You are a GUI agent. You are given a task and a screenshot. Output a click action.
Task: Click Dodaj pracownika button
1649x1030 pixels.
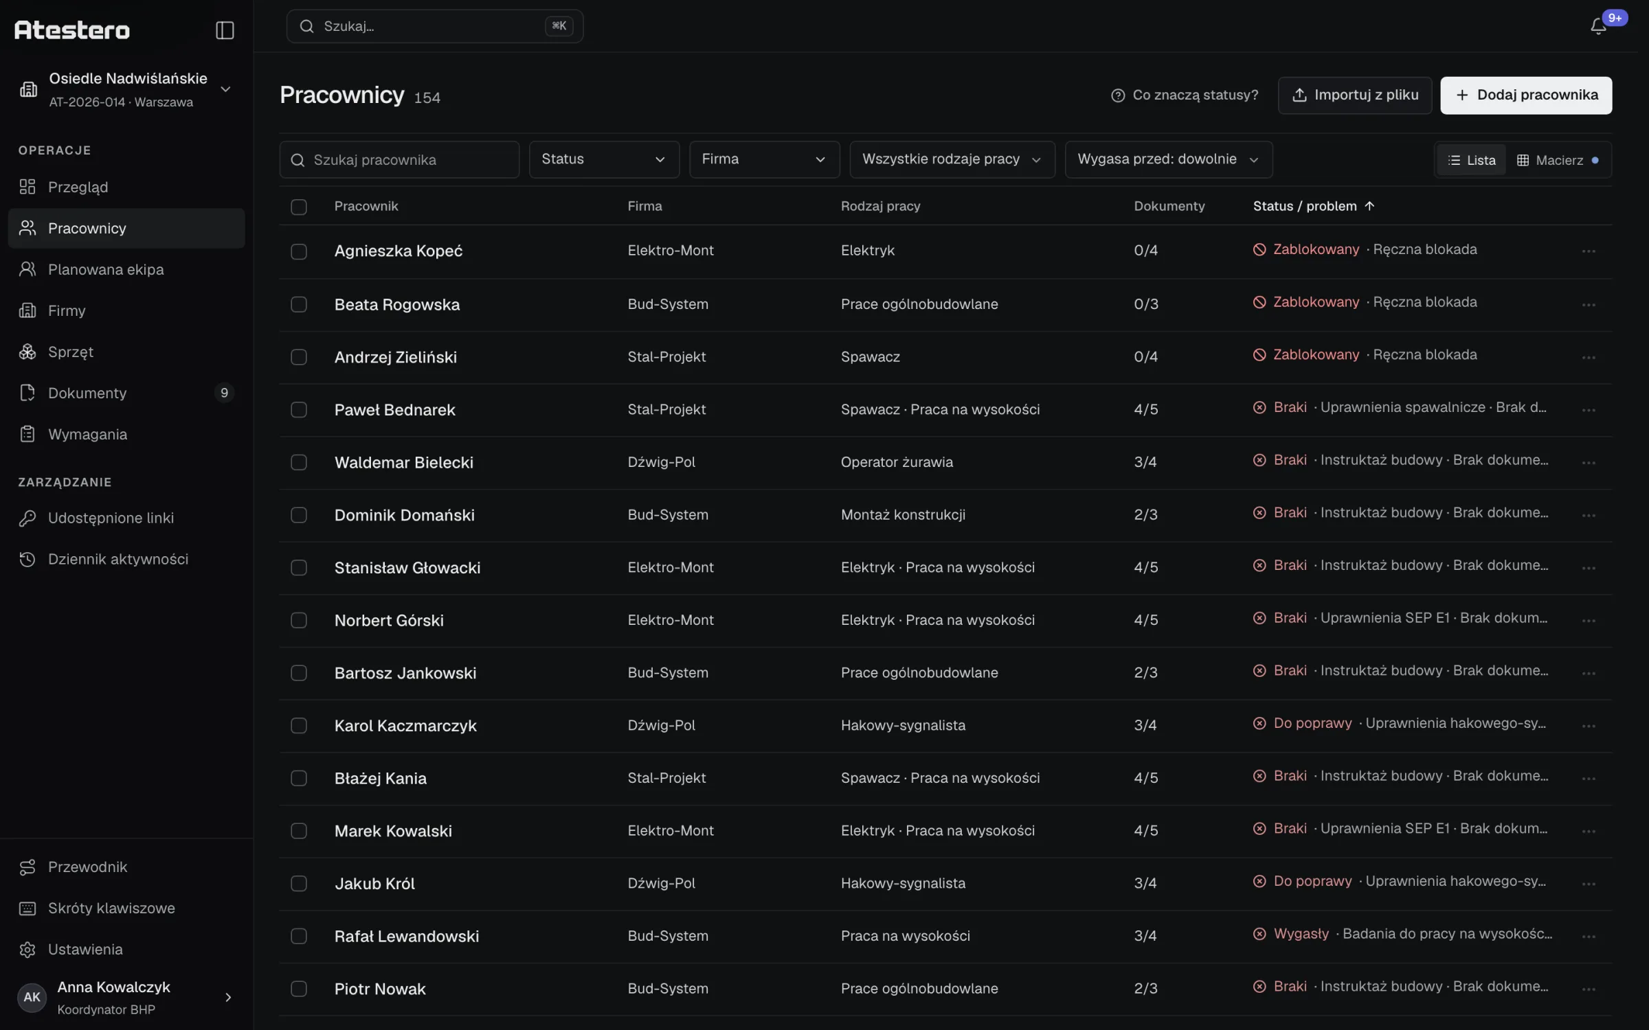pyautogui.click(x=1526, y=95)
